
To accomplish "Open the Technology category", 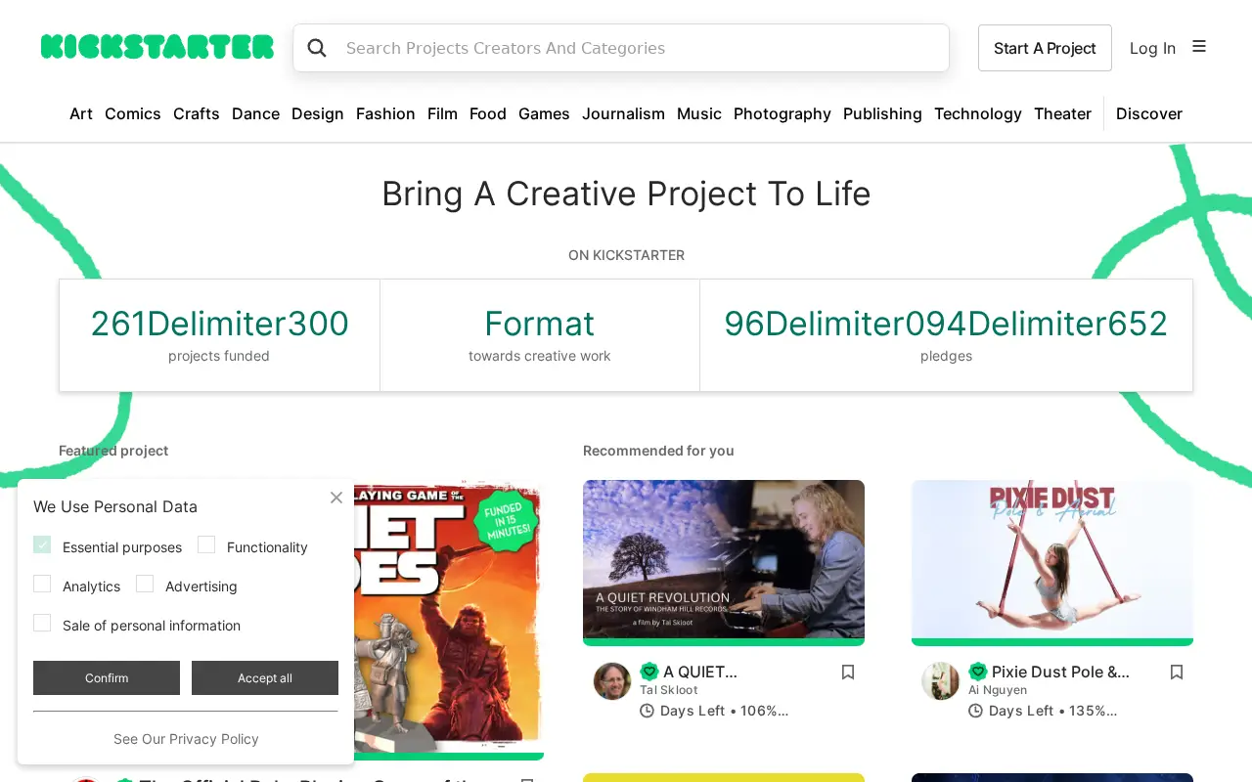I will [978, 113].
